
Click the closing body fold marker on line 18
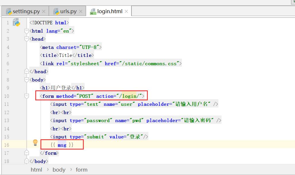[x=26, y=161]
